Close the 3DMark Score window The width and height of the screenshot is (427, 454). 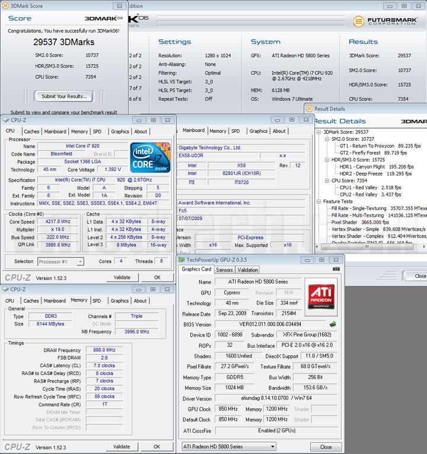119,6
